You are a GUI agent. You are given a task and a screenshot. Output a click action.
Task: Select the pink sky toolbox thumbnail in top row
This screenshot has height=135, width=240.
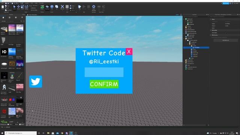tap(12, 28)
